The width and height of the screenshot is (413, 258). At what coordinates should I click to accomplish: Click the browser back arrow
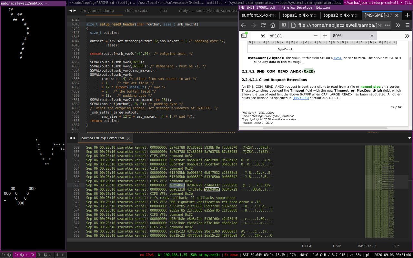(x=244, y=25)
